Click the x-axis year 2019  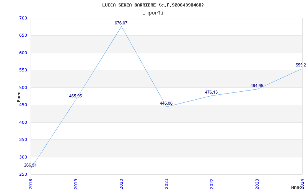click(76, 184)
